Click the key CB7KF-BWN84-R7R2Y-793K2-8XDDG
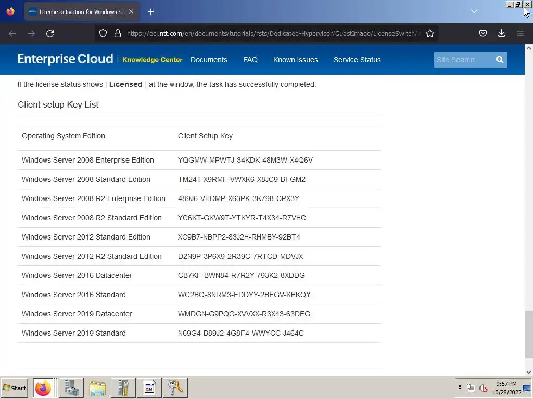The height and width of the screenshot is (399, 533). pos(242,275)
